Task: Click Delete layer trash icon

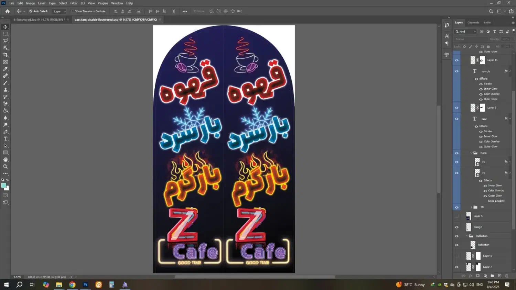Action: (x=507, y=276)
